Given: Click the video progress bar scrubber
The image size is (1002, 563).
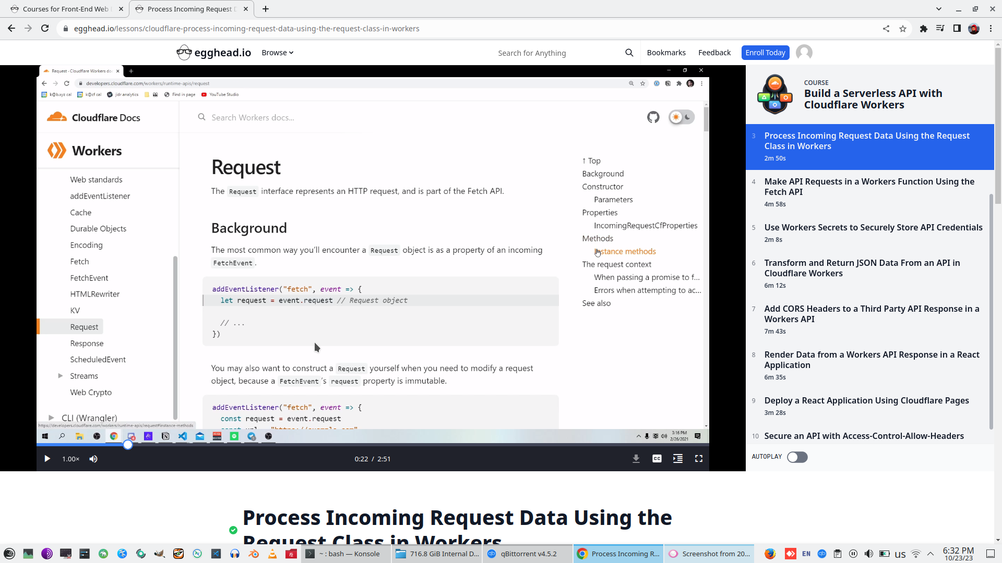Looking at the screenshot, I should click(128, 445).
